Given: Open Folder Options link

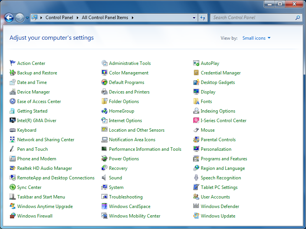Looking at the screenshot, I should (124, 102).
